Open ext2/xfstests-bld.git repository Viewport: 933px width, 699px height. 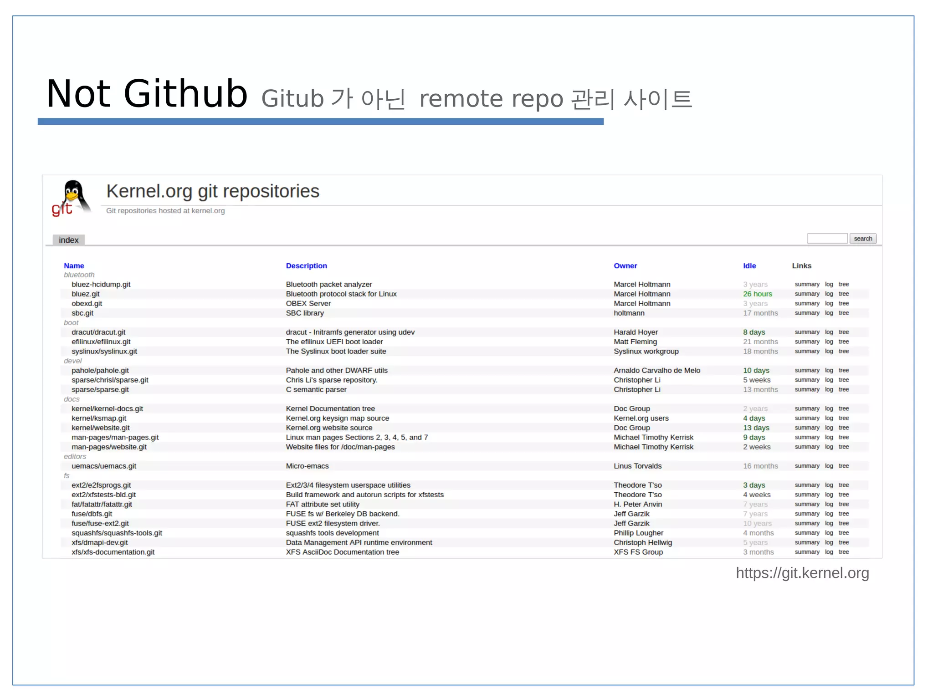coord(104,495)
